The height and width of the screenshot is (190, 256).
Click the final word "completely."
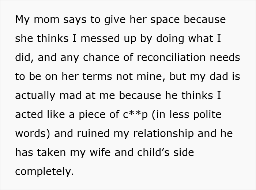pyautogui.click(x=44, y=172)
